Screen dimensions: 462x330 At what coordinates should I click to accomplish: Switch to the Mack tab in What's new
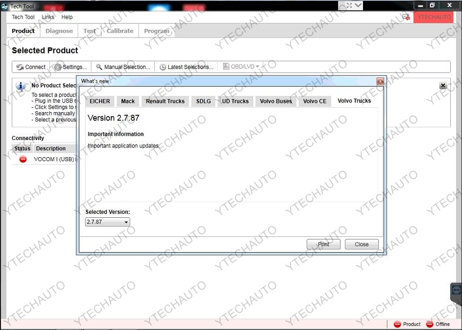tap(128, 101)
